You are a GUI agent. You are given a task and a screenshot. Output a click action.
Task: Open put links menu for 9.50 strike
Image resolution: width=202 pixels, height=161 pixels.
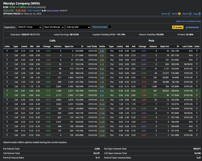[197, 100]
